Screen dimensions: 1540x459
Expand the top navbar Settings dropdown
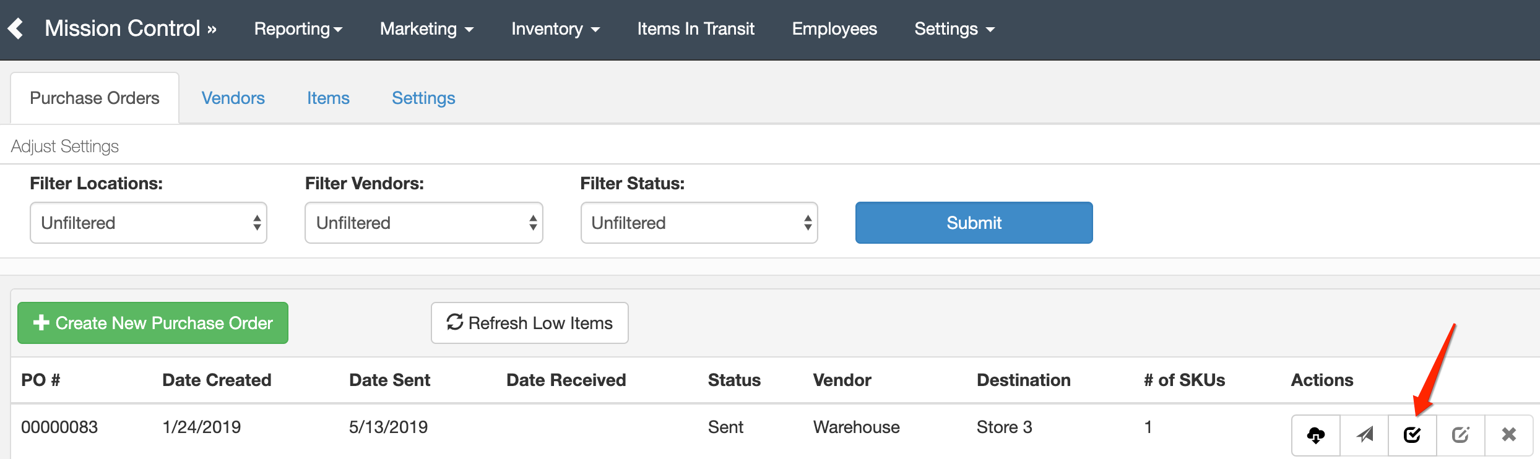coord(955,28)
